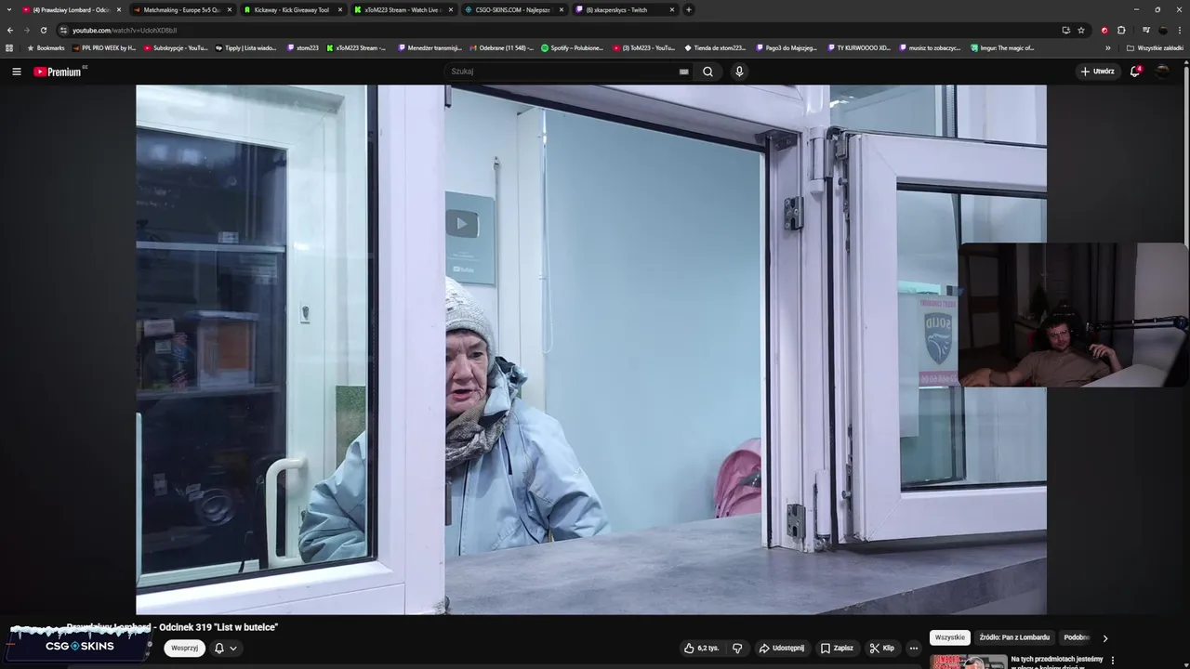
Task: Open the red extension icon
Action: click(x=1104, y=30)
